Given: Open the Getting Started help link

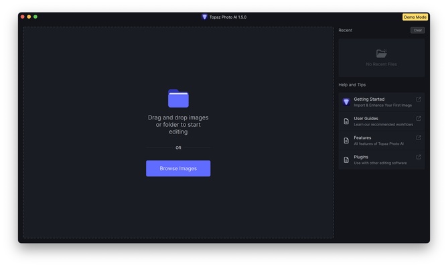Looking at the screenshot, I should pos(369,99).
